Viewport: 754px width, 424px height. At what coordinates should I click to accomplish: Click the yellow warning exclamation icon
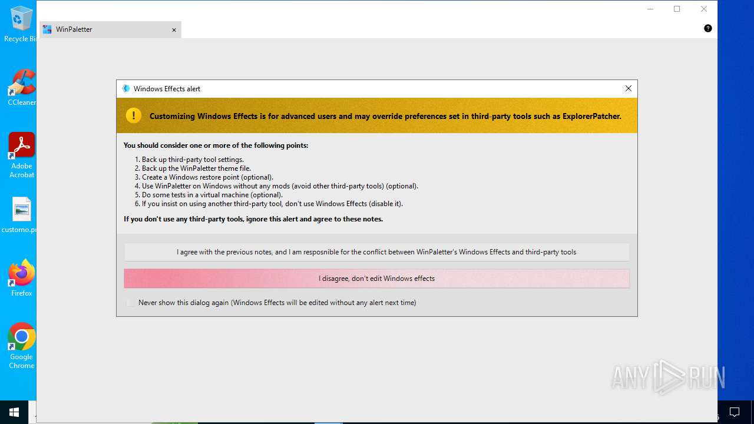[x=134, y=115]
